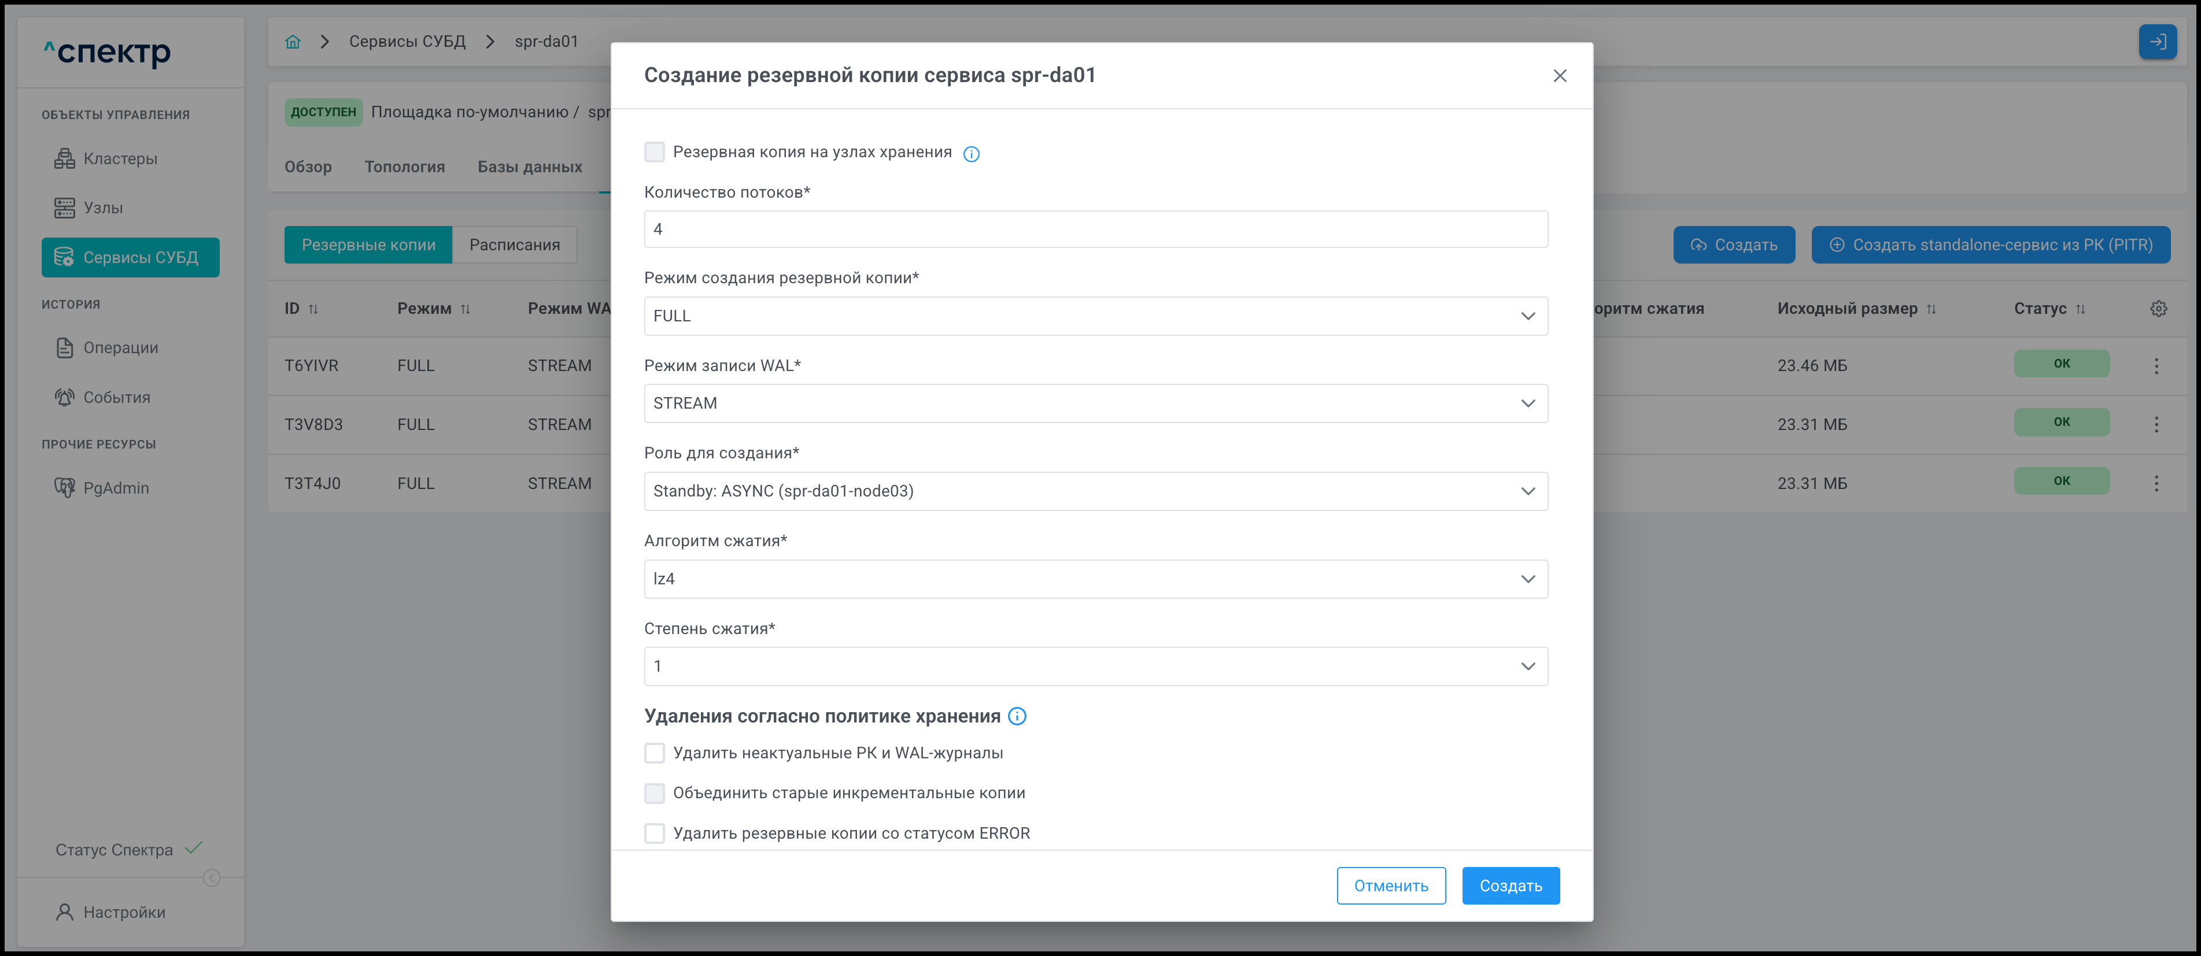Open role for creation dropdown Standby ASYNC

pos(1095,491)
